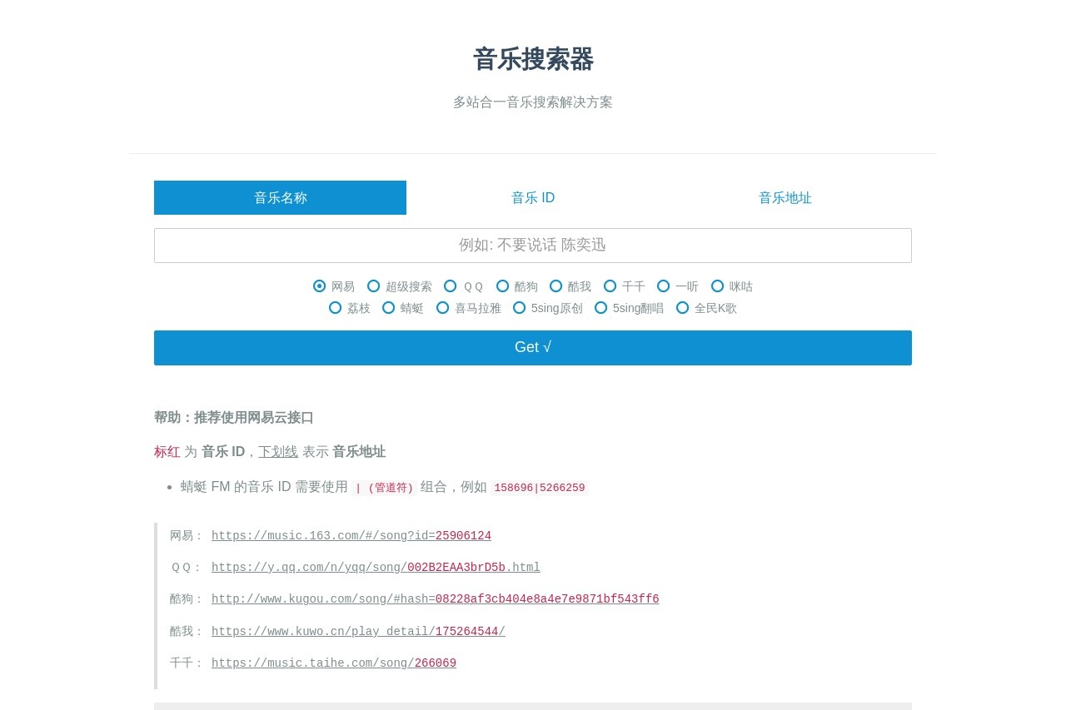The height and width of the screenshot is (710, 1066).
Task: Open the 千千 music.taihe.com example link
Action: click(333, 663)
